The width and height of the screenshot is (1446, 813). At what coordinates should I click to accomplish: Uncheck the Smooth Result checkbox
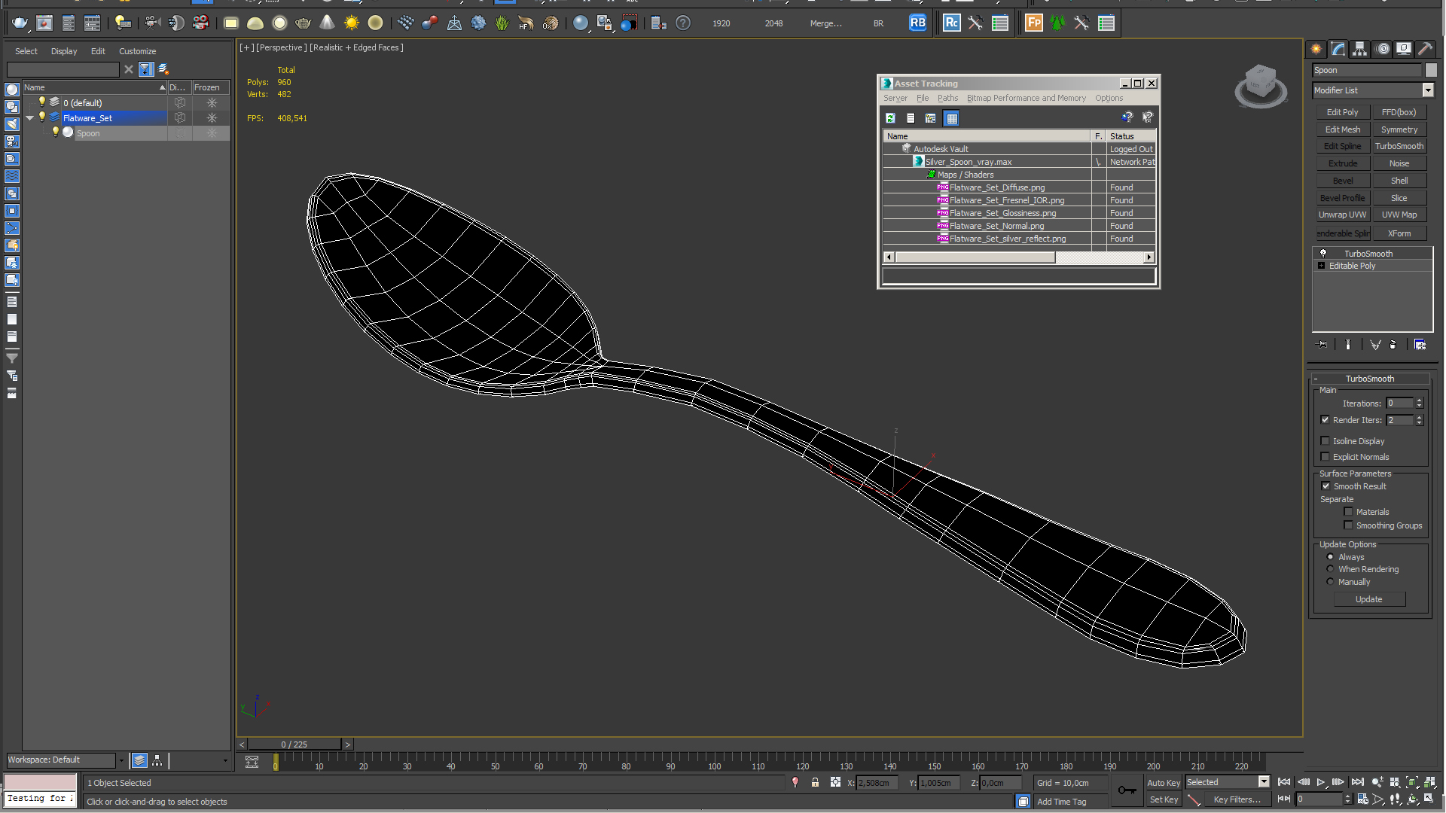[1325, 486]
